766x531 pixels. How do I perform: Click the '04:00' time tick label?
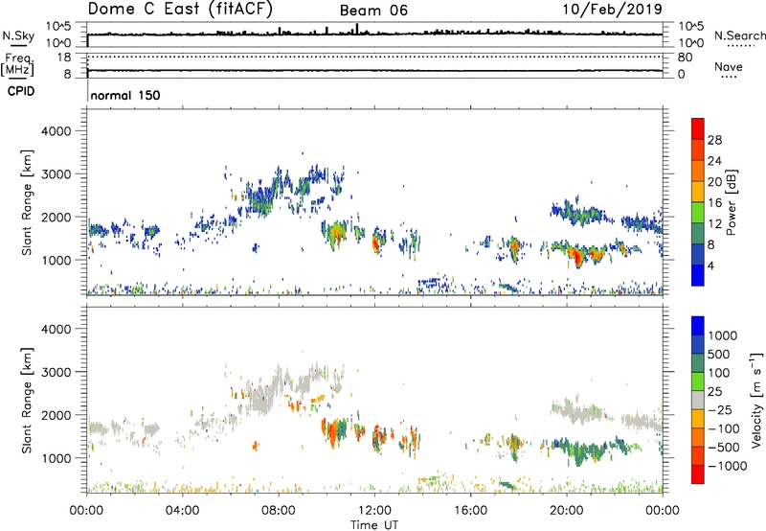point(182,511)
